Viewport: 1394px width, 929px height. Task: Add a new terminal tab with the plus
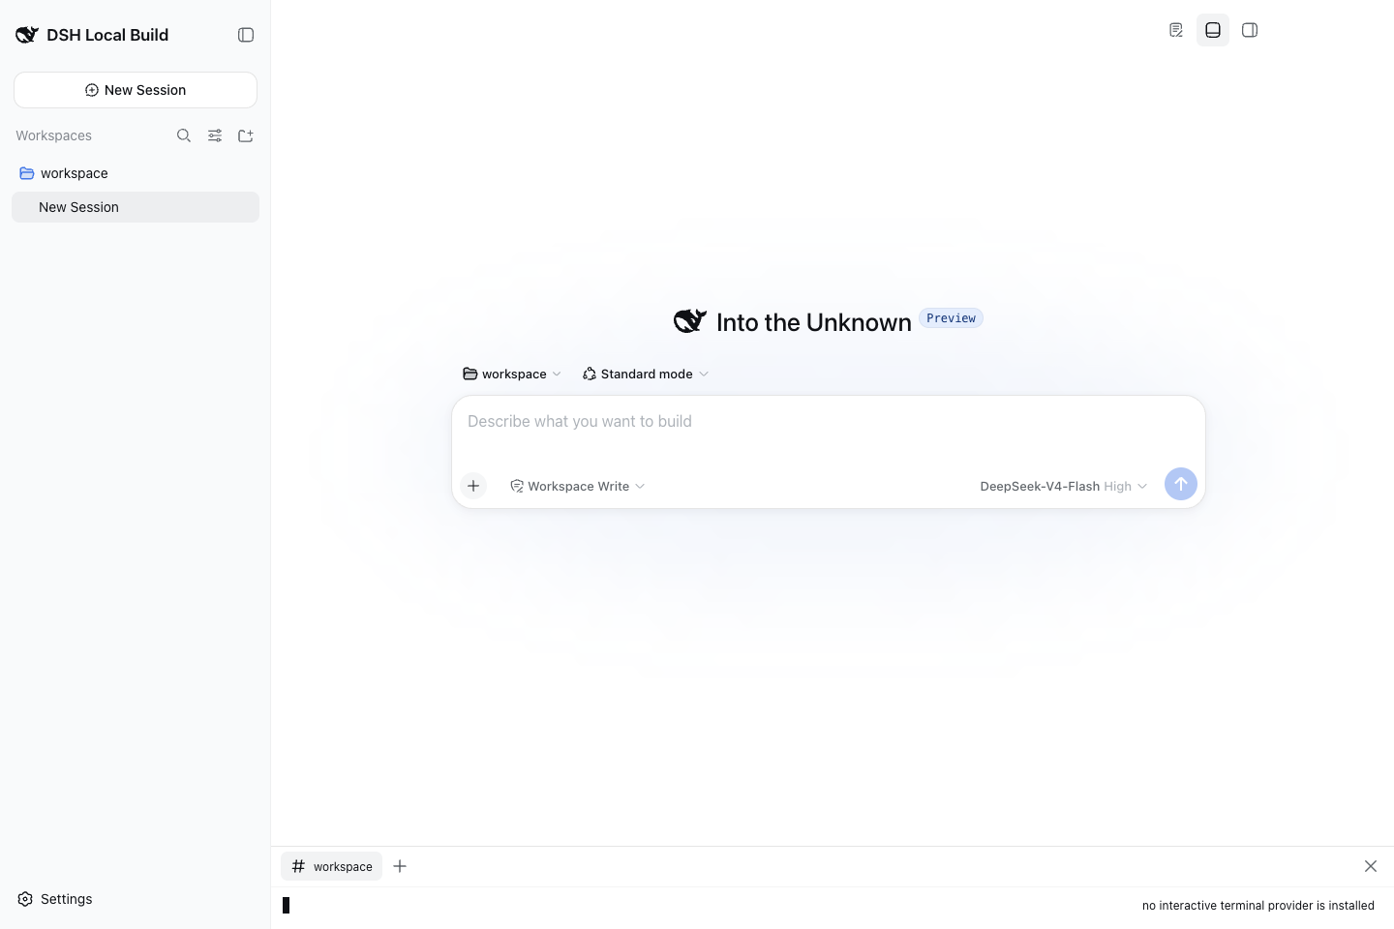pyautogui.click(x=400, y=866)
